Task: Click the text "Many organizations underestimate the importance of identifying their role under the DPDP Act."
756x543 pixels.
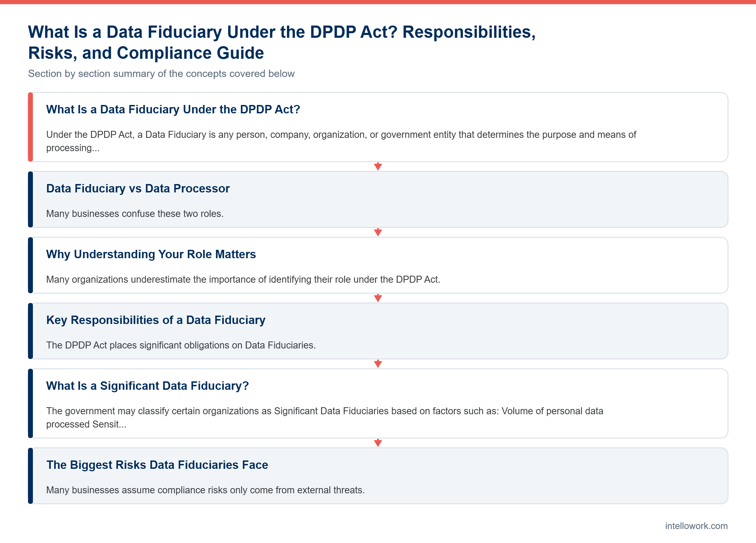Action: [243, 279]
